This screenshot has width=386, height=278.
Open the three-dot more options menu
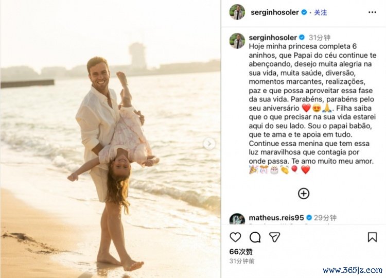(372, 12)
